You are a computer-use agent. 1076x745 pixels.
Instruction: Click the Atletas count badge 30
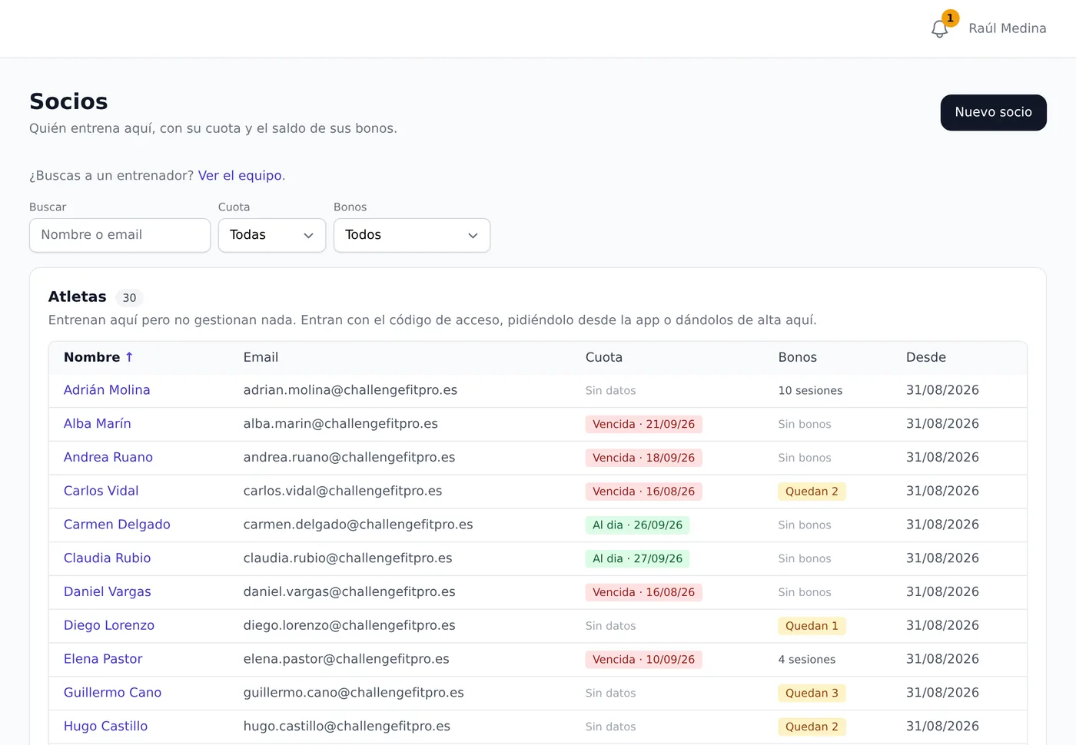pos(129,298)
